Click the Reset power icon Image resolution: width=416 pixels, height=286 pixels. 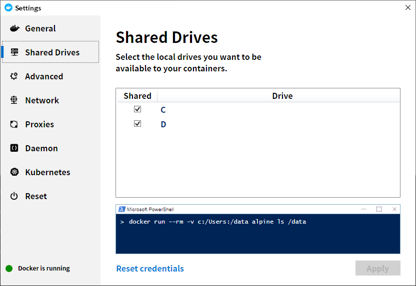pyautogui.click(x=14, y=196)
